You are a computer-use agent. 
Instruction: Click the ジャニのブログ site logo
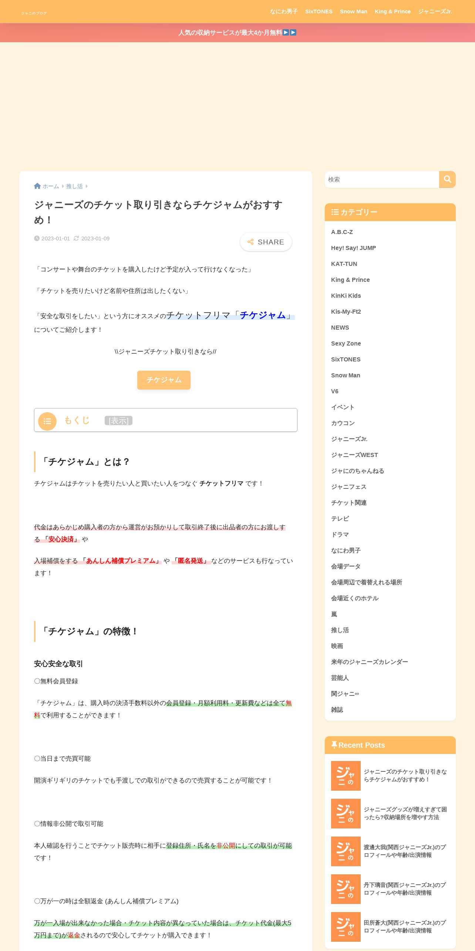[x=34, y=13]
